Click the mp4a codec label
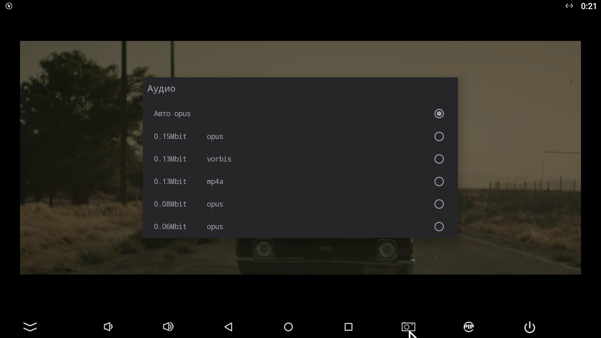Viewport: 601px width, 338px height. pos(215,182)
